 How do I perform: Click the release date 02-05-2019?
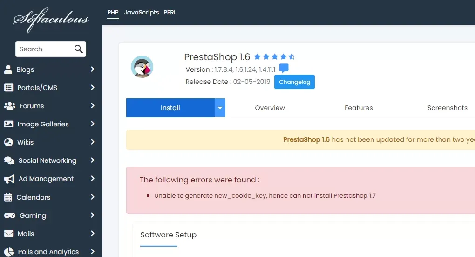(x=251, y=82)
